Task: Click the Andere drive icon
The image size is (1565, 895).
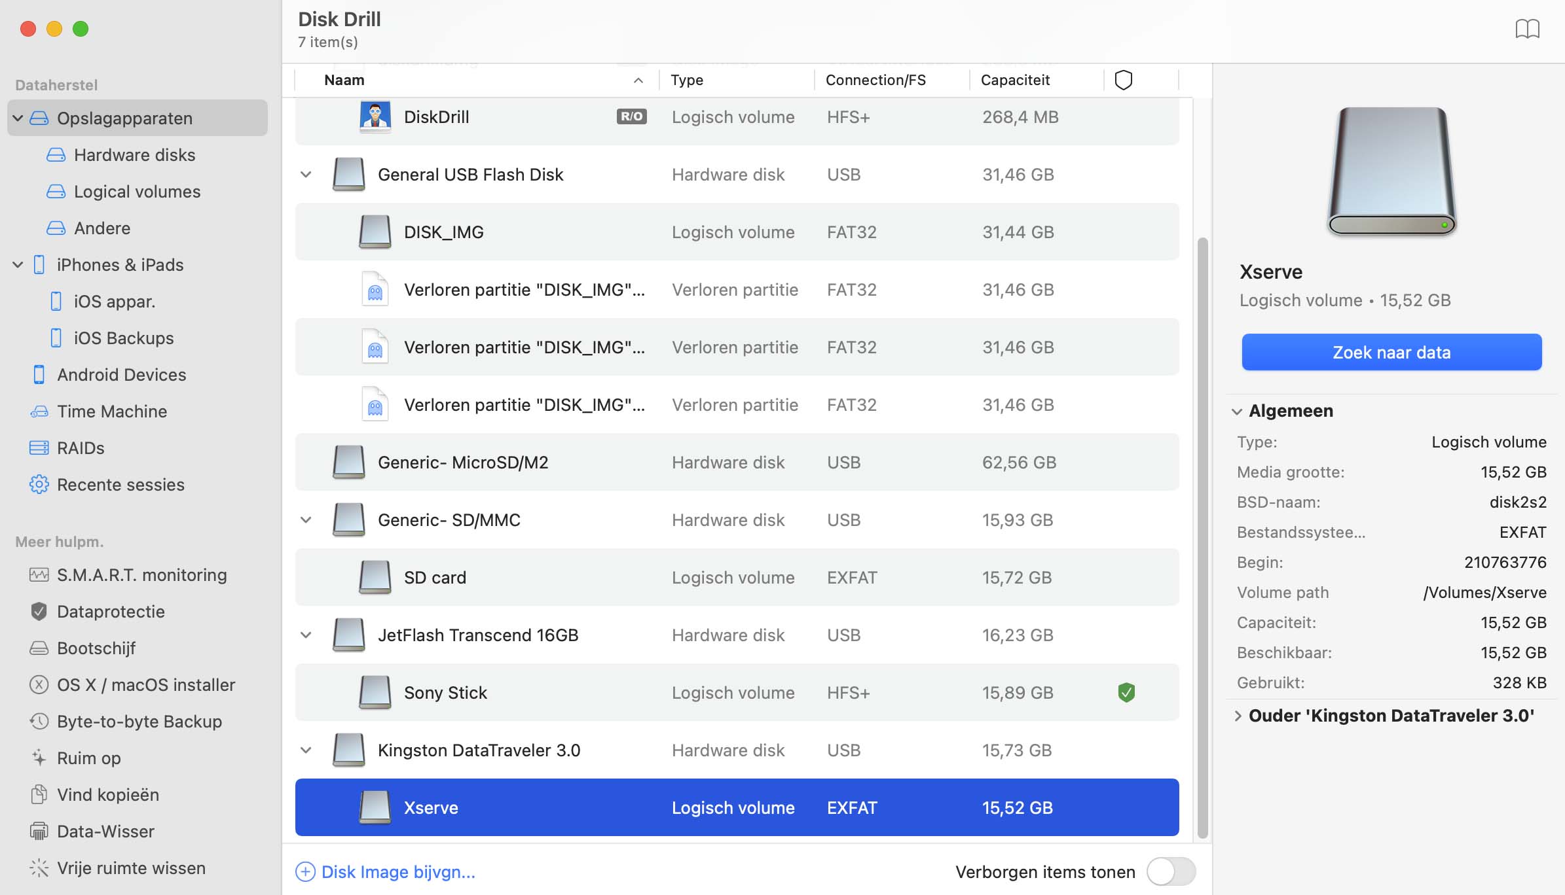Action: (x=56, y=228)
